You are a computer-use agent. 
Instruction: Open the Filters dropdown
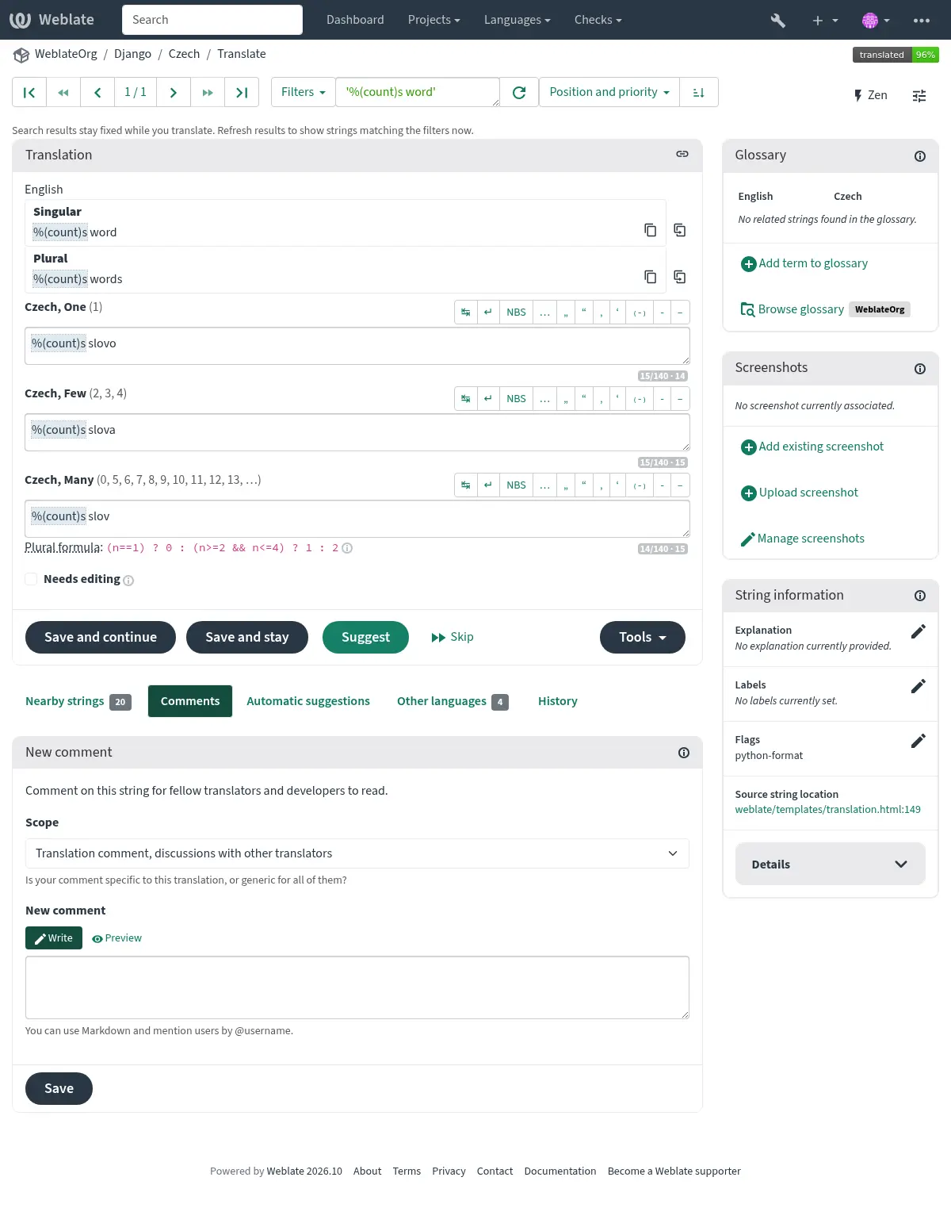304,92
